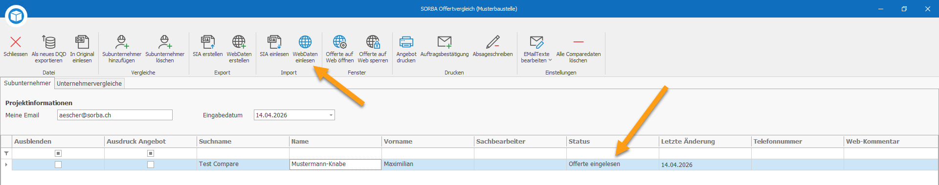
Task: Add a subcontractor with Subunternehmer hinzufügen
Action: (x=122, y=49)
